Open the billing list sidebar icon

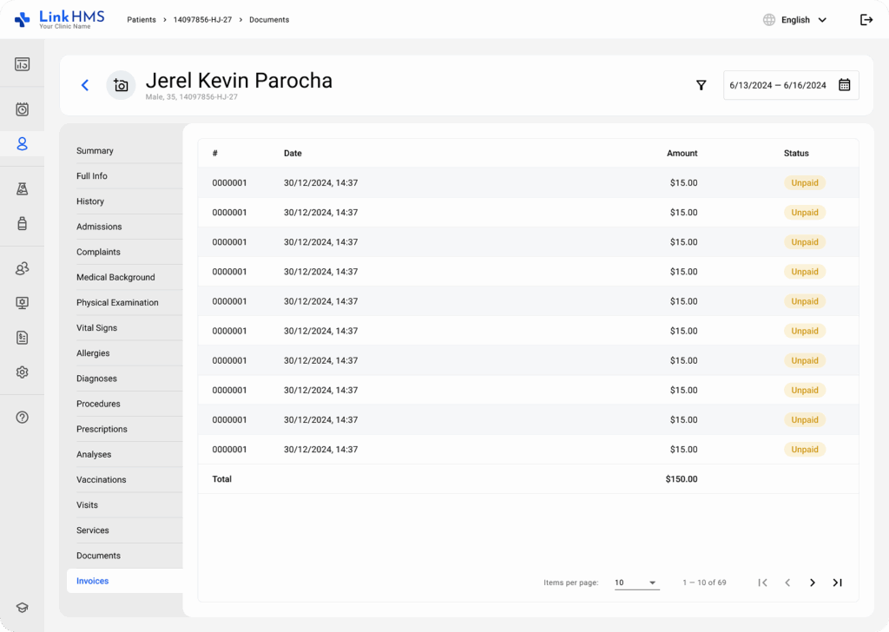point(22,338)
